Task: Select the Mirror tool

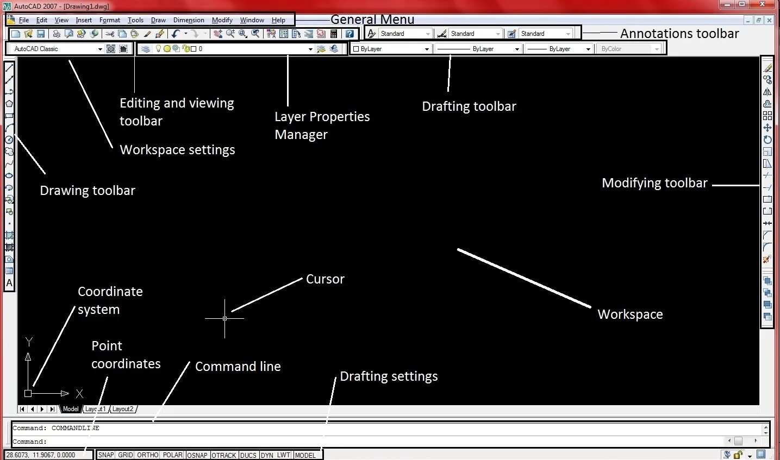Action: pyautogui.click(x=767, y=92)
